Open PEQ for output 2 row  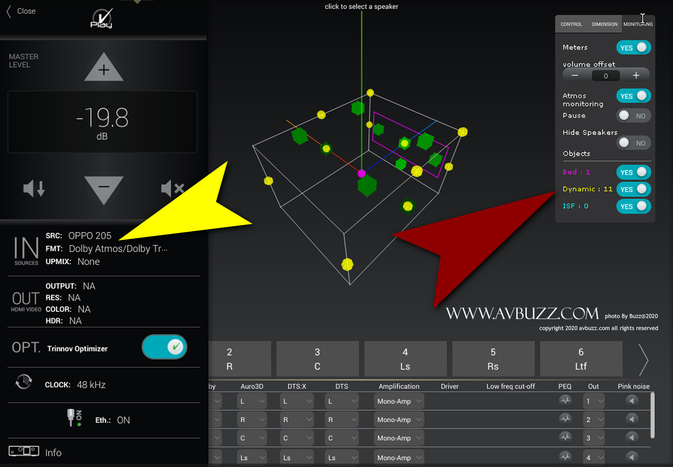[565, 419]
